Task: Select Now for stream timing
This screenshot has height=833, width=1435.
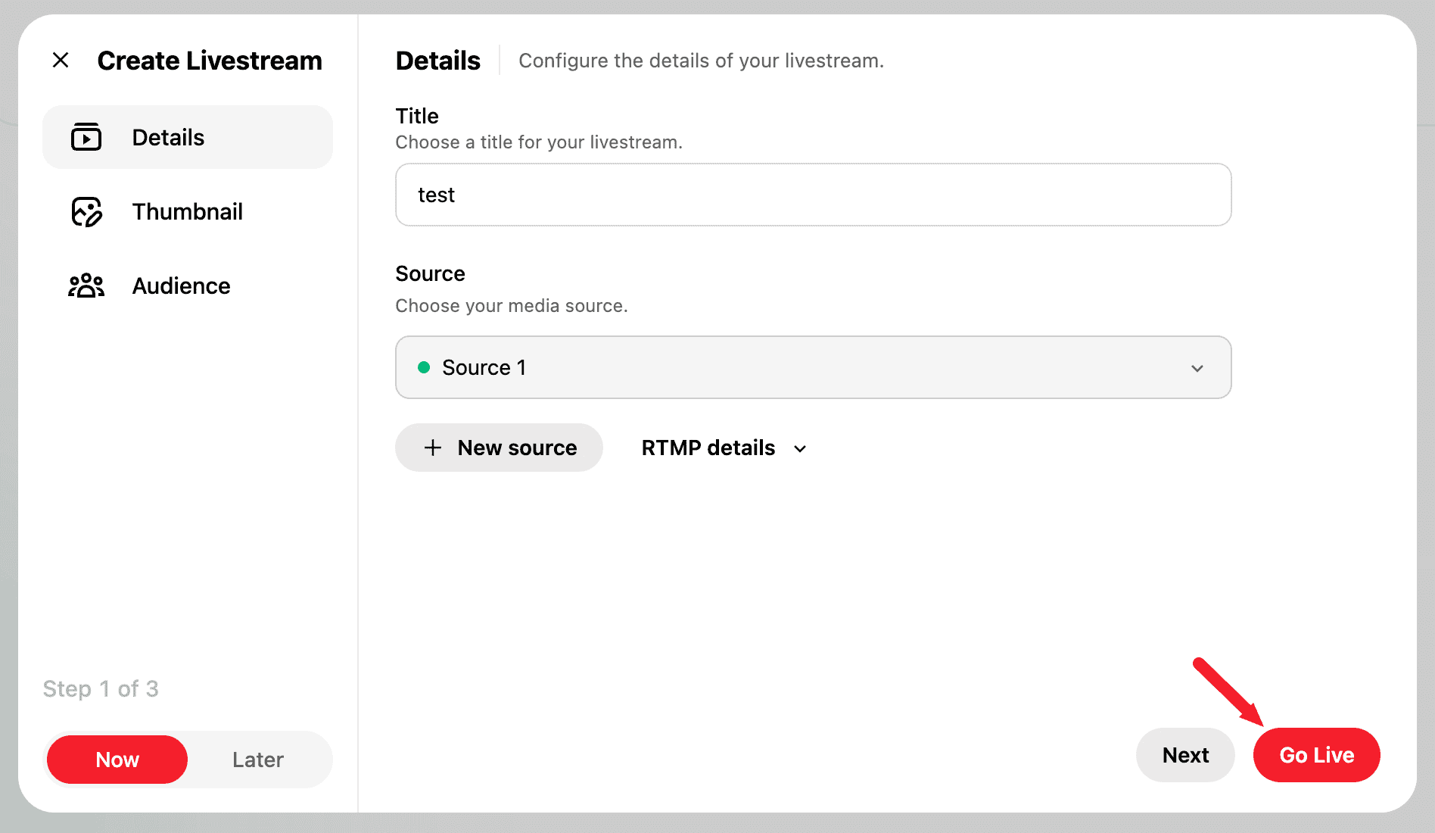Action: click(x=117, y=760)
